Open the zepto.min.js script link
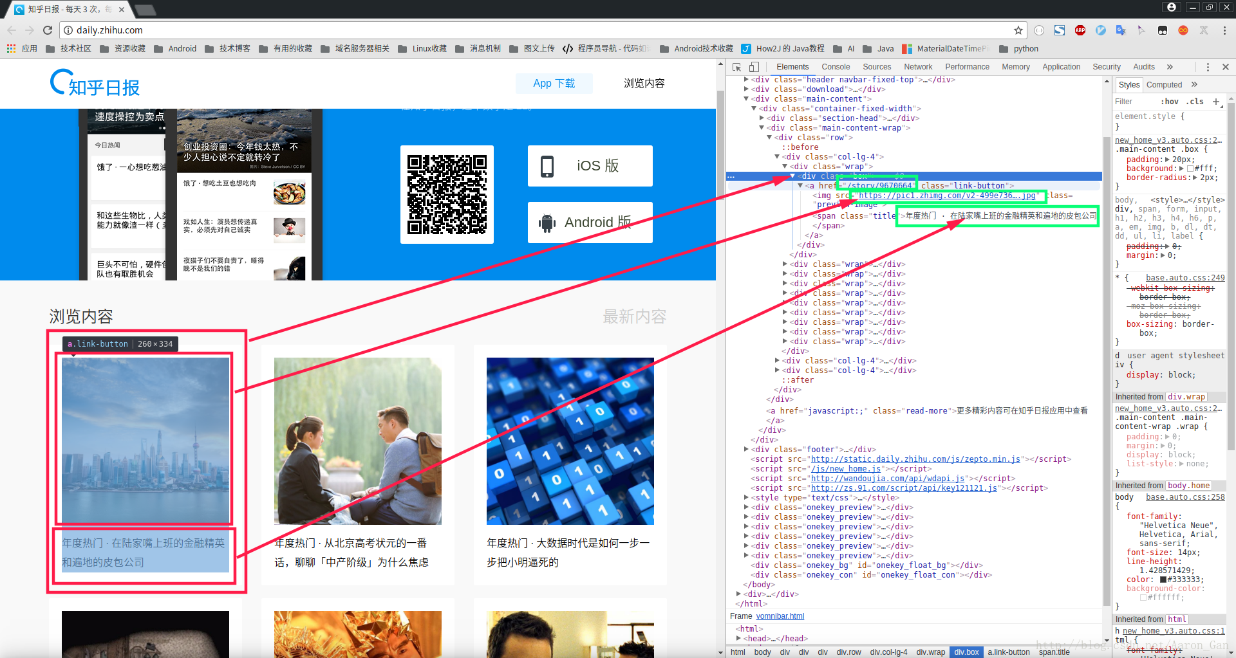This screenshot has width=1236, height=658. [915, 459]
